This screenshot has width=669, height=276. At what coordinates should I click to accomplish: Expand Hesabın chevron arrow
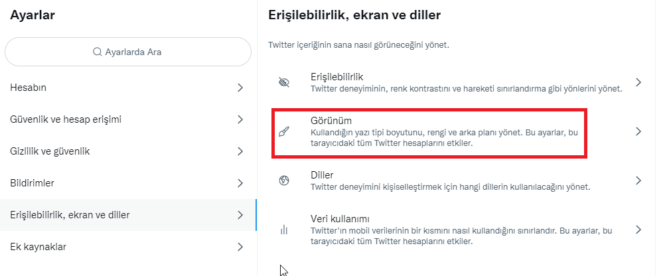tap(240, 88)
